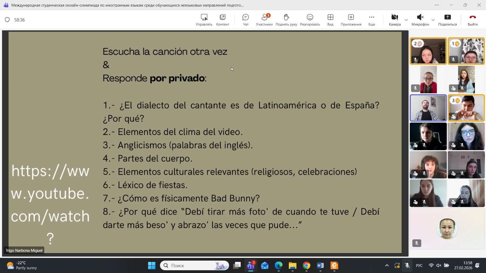Toggle the taskbar microphone mute icon
This screenshot has width=486, height=273.
(x=407, y=266)
